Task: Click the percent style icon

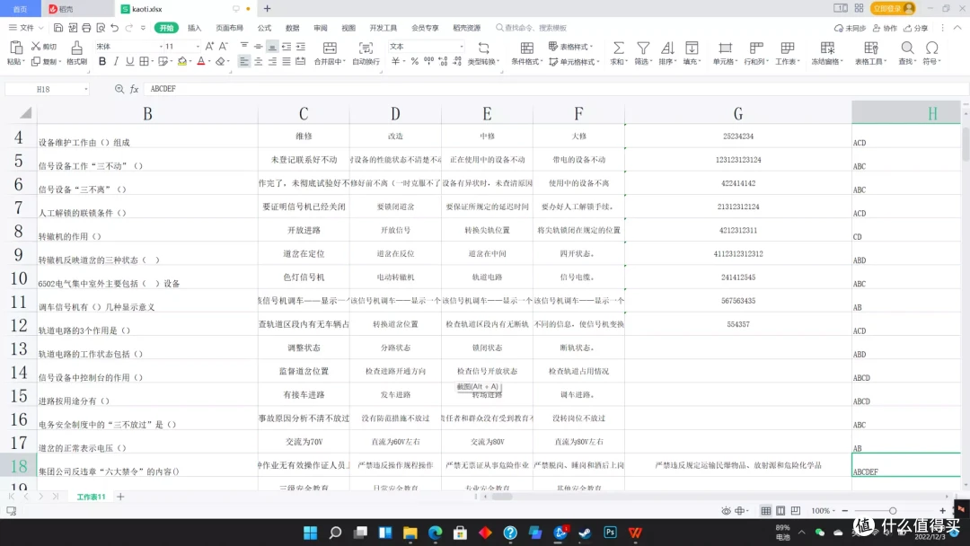Action: 414,61
